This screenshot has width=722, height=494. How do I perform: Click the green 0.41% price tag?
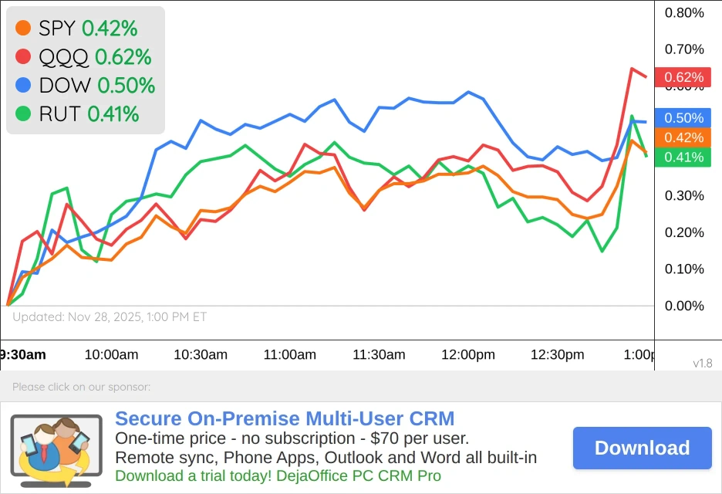683,157
